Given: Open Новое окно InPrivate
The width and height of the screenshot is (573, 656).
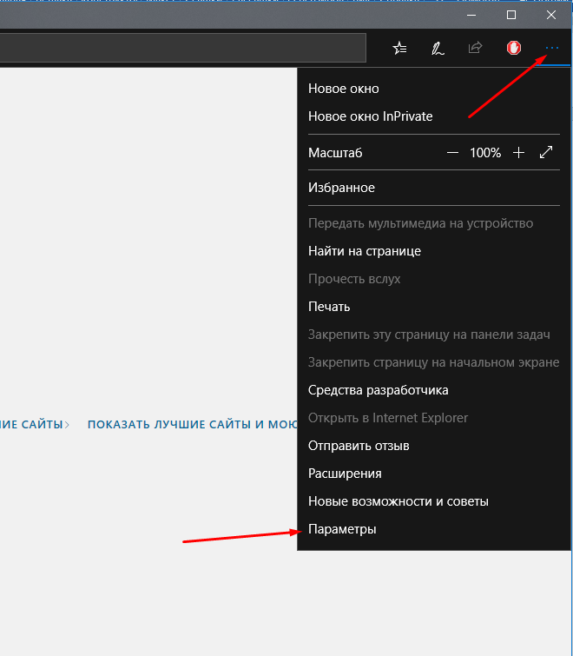Looking at the screenshot, I should pyautogui.click(x=434, y=116).
